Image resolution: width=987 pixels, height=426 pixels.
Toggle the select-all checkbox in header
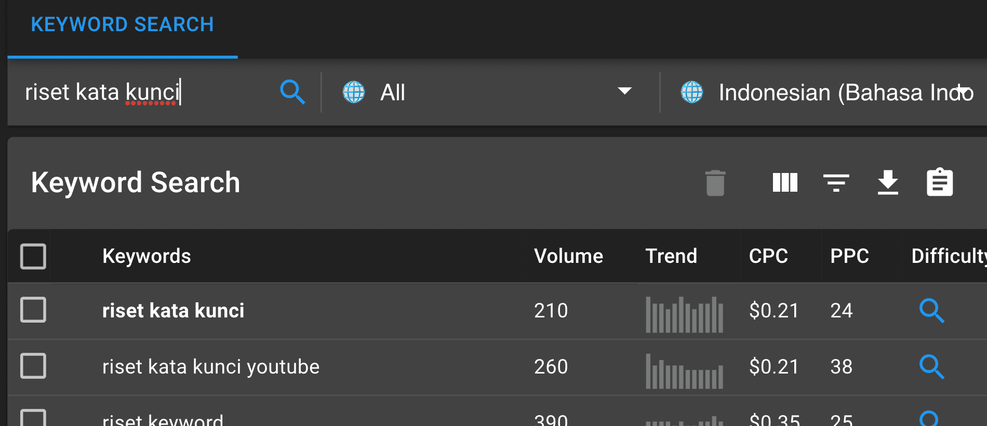[x=33, y=256]
